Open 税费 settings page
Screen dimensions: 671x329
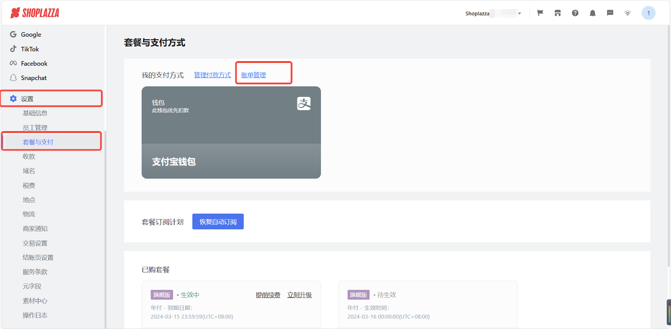29,185
